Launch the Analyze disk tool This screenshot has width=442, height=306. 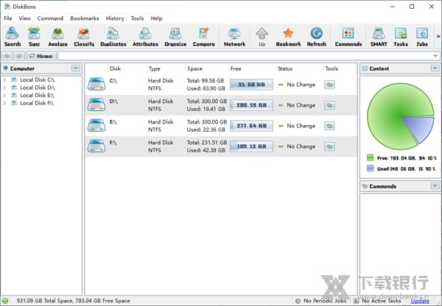point(58,36)
